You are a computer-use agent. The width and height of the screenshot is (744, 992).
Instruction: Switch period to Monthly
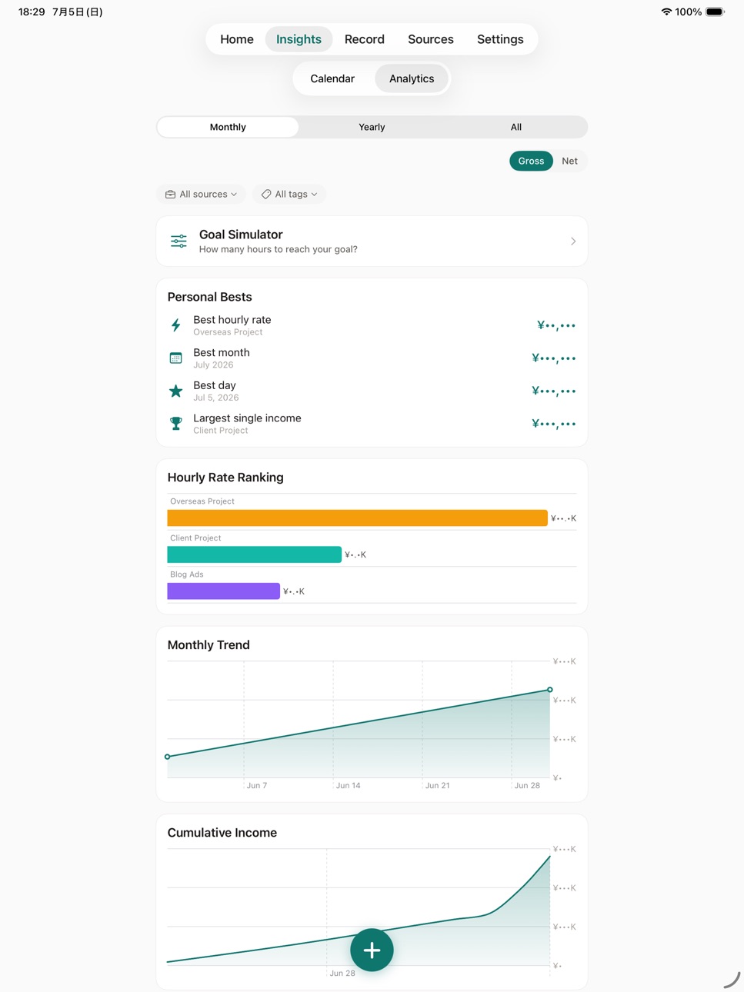coord(228,127)
